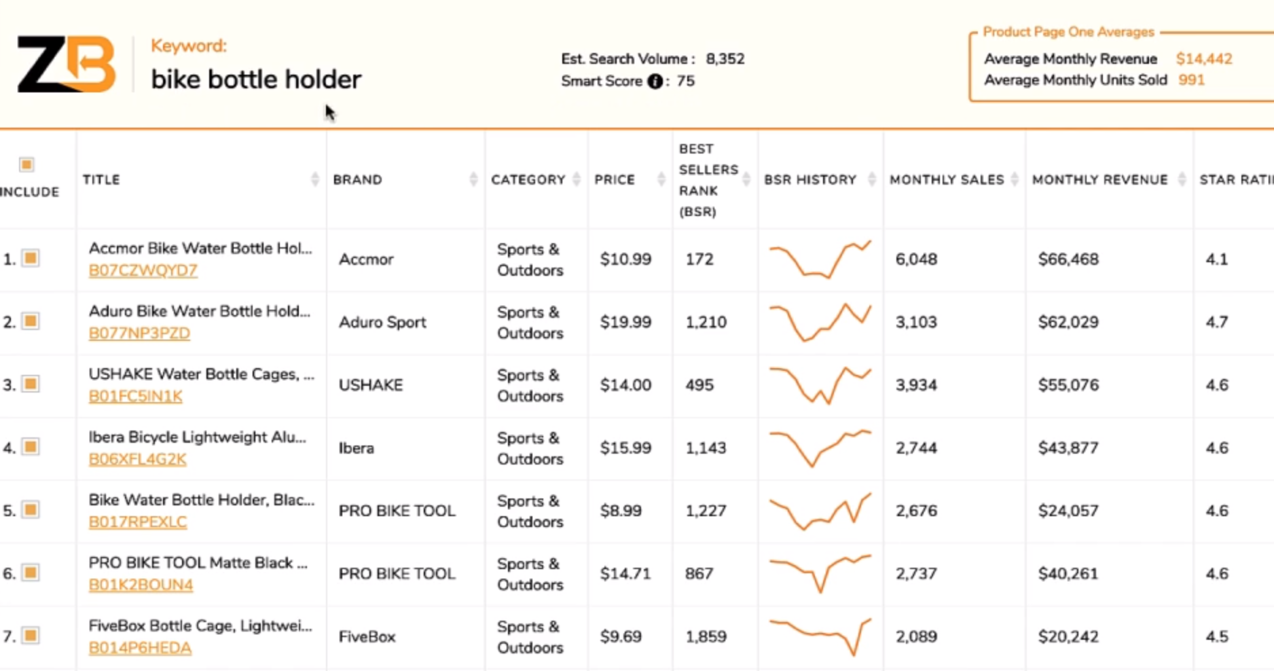1274x671 pixels.
Task: Sort by Monthly Revenue arrows
Action: 1182,179
